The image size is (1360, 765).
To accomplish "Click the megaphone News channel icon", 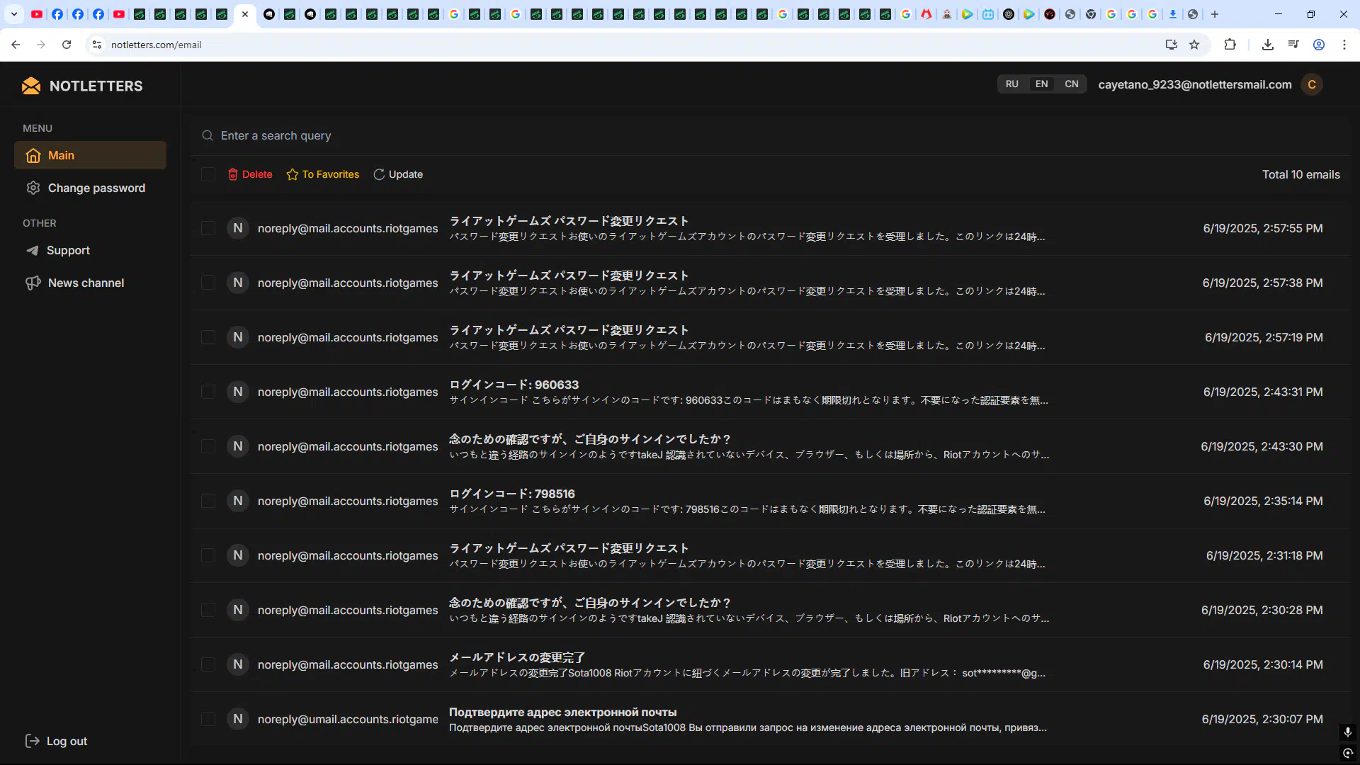I will click(x=33, y=283).
